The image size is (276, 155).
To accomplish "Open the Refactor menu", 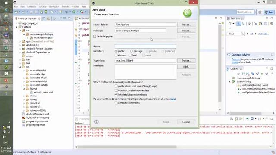I will click(31, 6).
